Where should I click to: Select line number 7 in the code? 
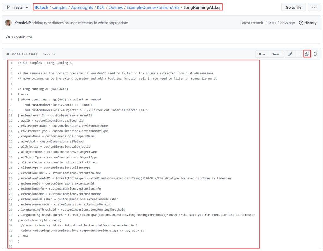(x=12, y=94)
